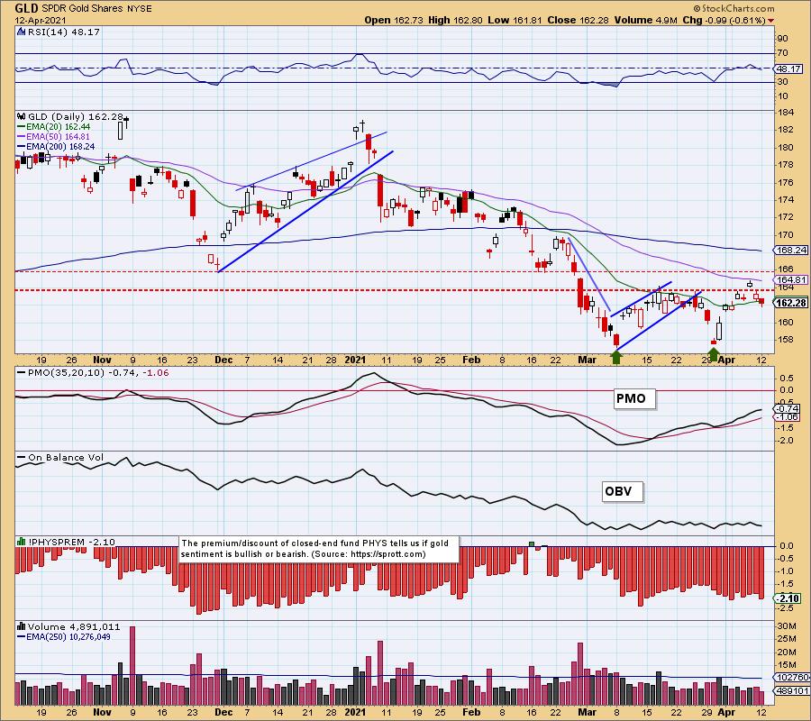This screenshot has height=721, width=811.
Task: Click the https://sprott.com source text
Action: [x=386, y=554]
